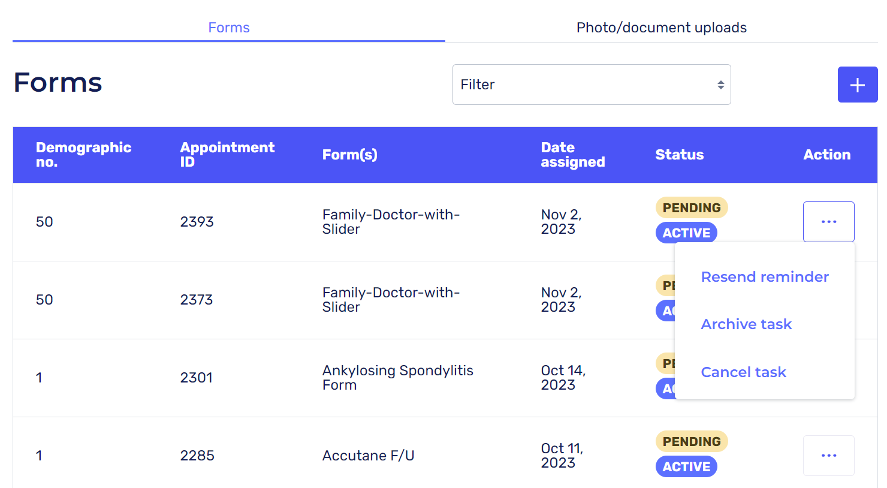Open the Filter dropdown

591,85
